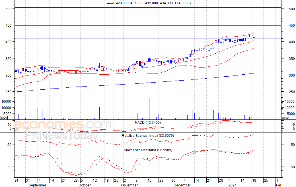
Task: Click the 350 price label on right axis
Action: [292, 58]
